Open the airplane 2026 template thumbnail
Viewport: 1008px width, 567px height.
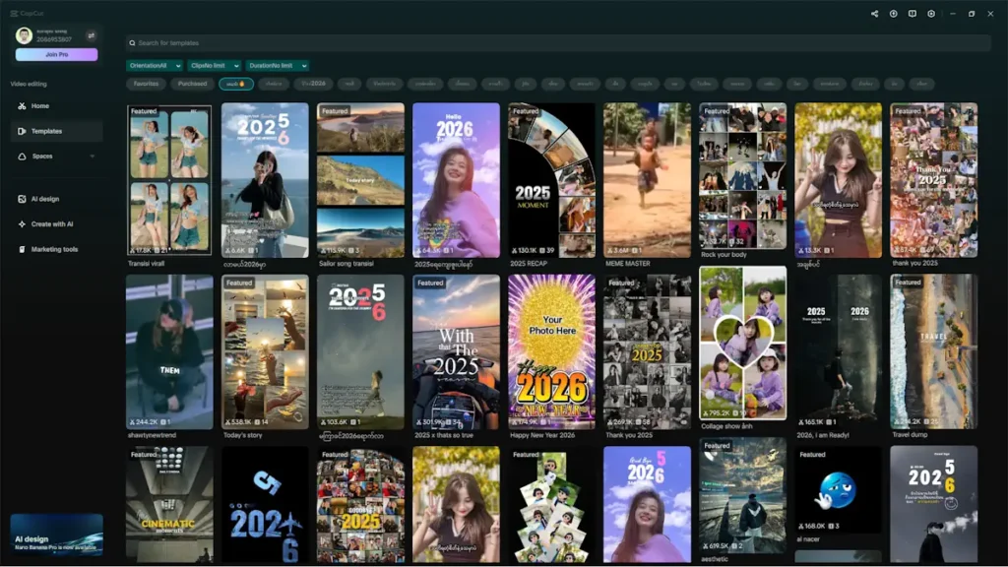tap(265, 505)
